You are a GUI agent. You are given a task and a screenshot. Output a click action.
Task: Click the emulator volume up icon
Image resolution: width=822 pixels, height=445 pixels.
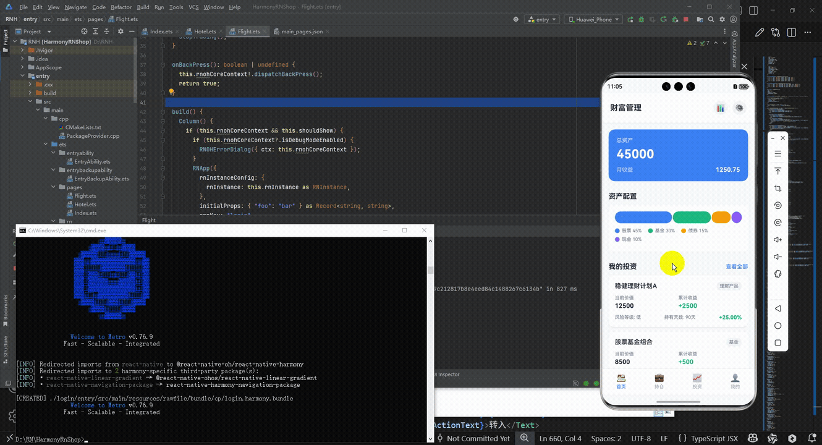[x=778, y=240]
